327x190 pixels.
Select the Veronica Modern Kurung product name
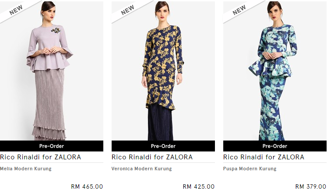coord(141,169)
